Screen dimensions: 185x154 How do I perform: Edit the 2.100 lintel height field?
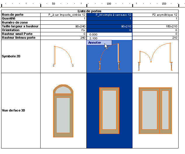[x=109, y=38]
